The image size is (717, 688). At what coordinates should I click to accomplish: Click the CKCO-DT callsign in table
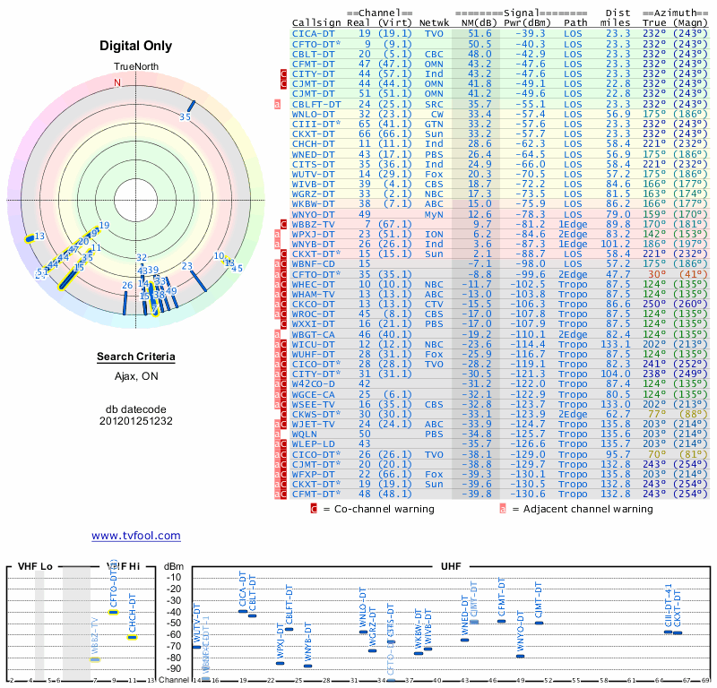[x=313, y=304]
